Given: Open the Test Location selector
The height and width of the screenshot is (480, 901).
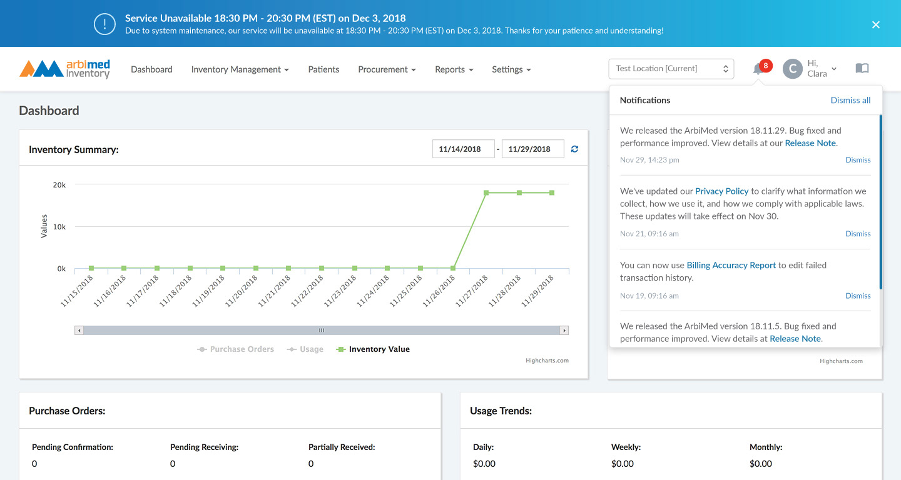Looking at the screenshot, I should click(671, 69).
